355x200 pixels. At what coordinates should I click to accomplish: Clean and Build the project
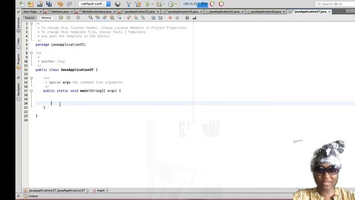(x=138, y=4)
